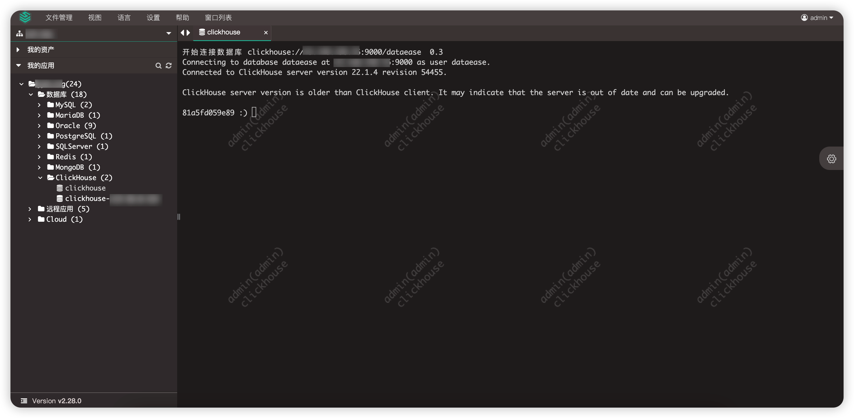Expand the MySQL database node
Image resolution: width=854 pixels, height=418 pixels.
point(39,105)
